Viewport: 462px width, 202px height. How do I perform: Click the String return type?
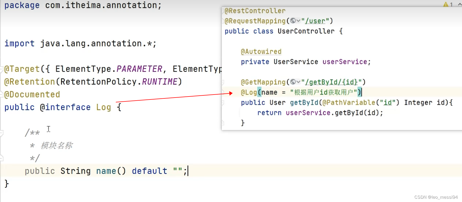pyautogui.click(x=75, y=171)
